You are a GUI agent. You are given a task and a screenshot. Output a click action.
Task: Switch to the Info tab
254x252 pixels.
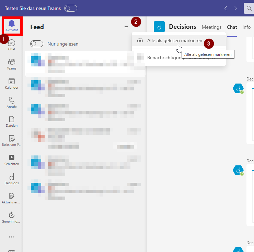tap(246, 27)
